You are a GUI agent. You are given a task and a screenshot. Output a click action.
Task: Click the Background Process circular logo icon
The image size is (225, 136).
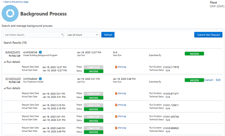click(x=10, y=13)
